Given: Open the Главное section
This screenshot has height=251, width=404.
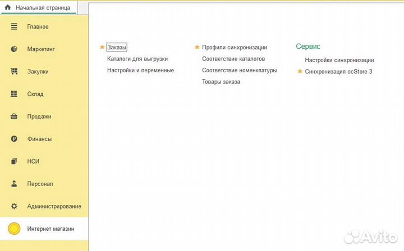Looking at the screenshot, I should click(38, 26).
